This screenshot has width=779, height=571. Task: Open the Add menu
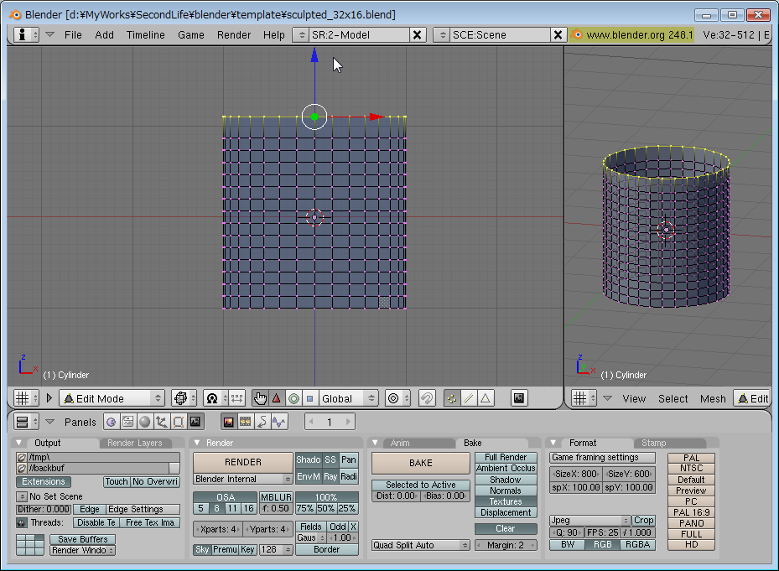click(104, 34)
